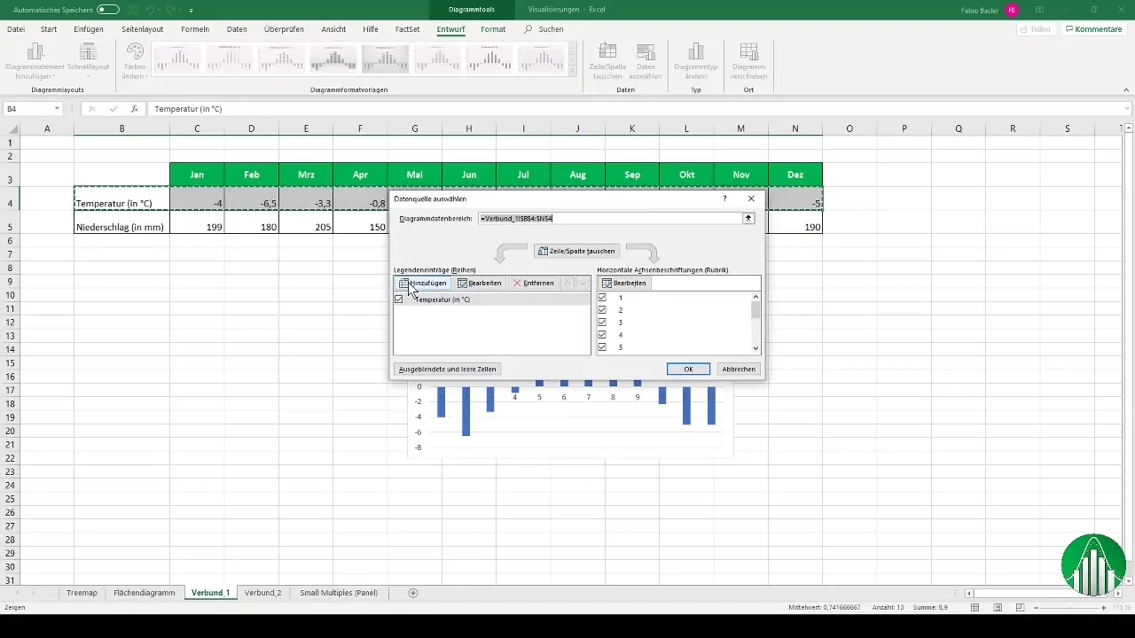Image resolution: width=1135 pixels, height=638 pixels.
Task: Click Hinzufügen series button
Action: pos(422,283)
